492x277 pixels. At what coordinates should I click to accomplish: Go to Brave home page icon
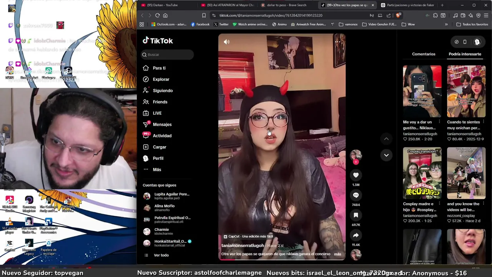click(165, 15)
